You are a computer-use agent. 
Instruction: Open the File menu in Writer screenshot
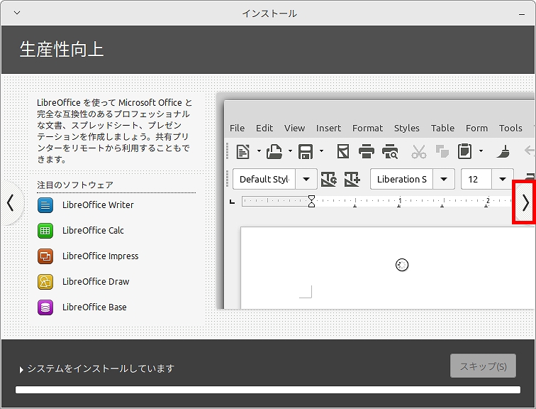(x=237, y=128)
